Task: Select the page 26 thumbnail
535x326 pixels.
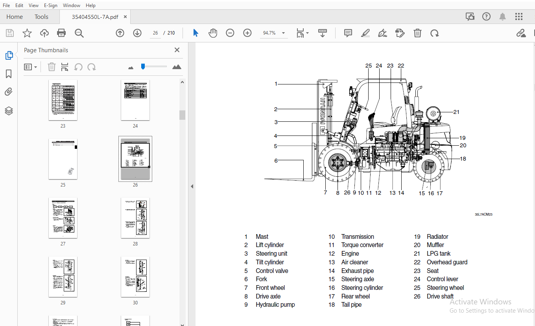Action: point(135,159)
